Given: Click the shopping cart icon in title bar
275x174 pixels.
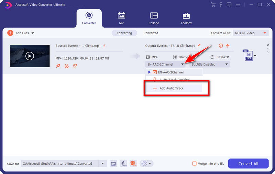Looking at the screenshot, I should [x=213, y=4].
